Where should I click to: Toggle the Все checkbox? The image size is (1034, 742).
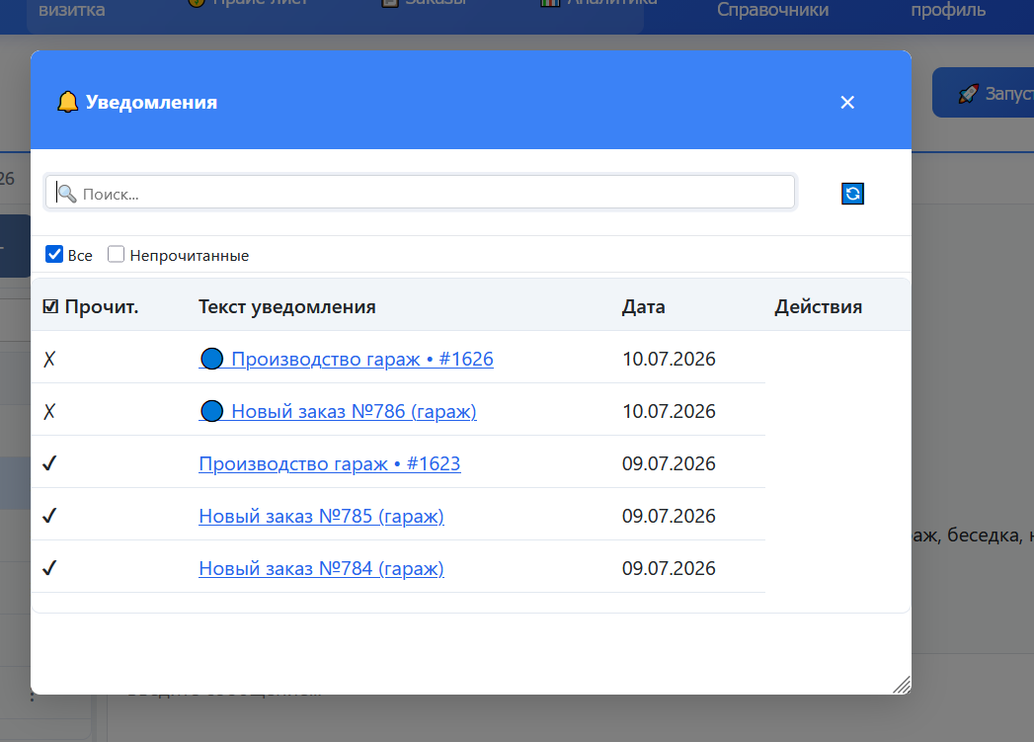(54, 254)
